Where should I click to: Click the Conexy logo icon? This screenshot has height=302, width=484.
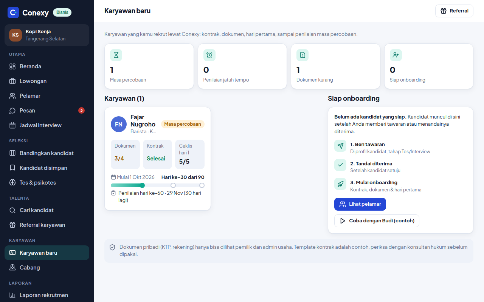[x=13, y=12]
